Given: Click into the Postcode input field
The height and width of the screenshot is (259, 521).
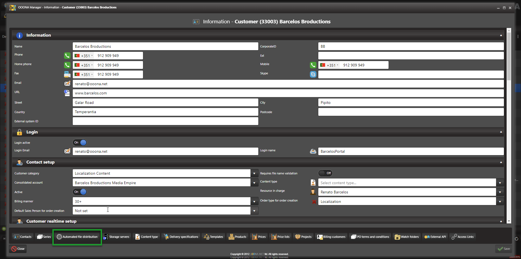Looking at the screenshot, I should [411, 112].
